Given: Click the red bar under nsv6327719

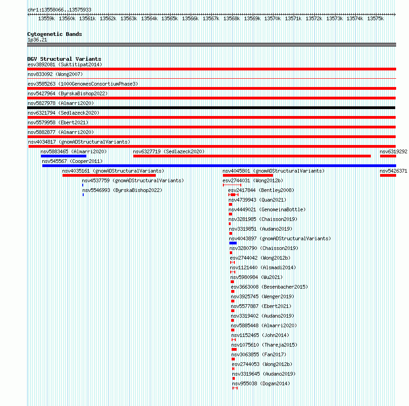Looking at the screenshot, I should tap(252, 156).
